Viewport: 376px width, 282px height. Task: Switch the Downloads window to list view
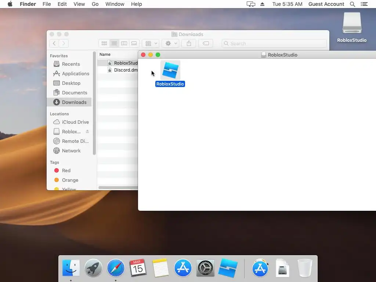click(x=114, y=43)
